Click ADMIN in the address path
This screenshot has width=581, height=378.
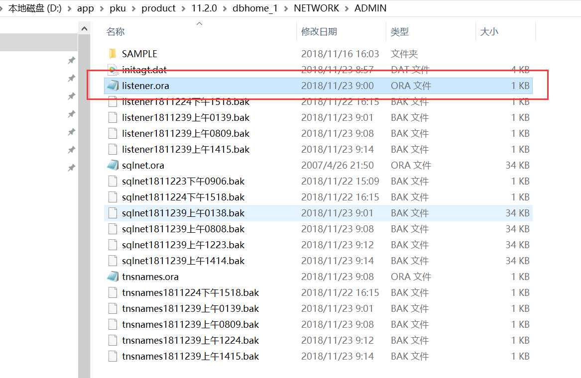[x=370, y=8]
